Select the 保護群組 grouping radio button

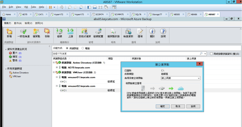(x=67, y=48)
